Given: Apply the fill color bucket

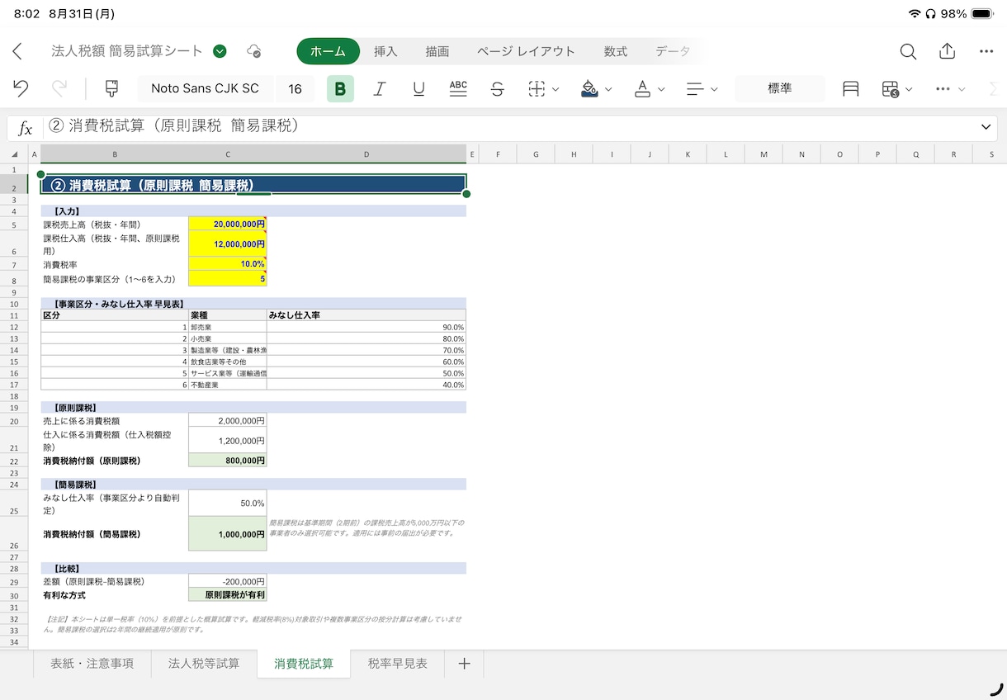Looking at the screenshot, I should pos(589,88).
